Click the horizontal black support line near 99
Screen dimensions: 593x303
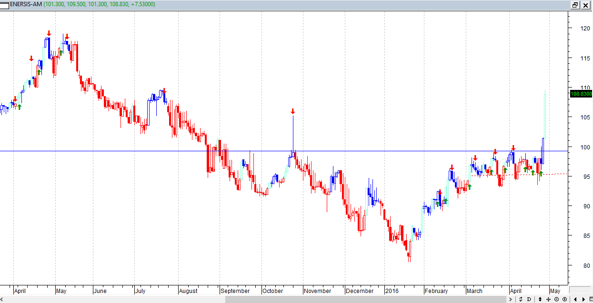(143, 151)
